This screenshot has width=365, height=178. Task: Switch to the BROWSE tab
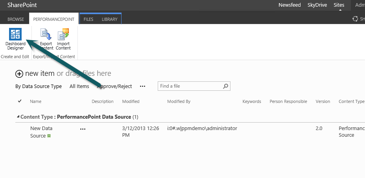(16, 19)
